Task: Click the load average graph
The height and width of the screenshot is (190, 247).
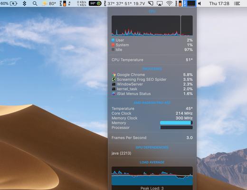Action: [152, 176]
